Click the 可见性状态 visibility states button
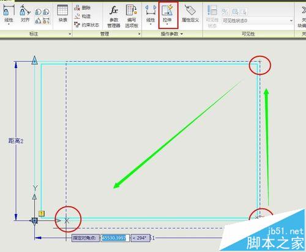Image resolution: width=306 pixels, height=252 pixels. (x=212, y=17)
